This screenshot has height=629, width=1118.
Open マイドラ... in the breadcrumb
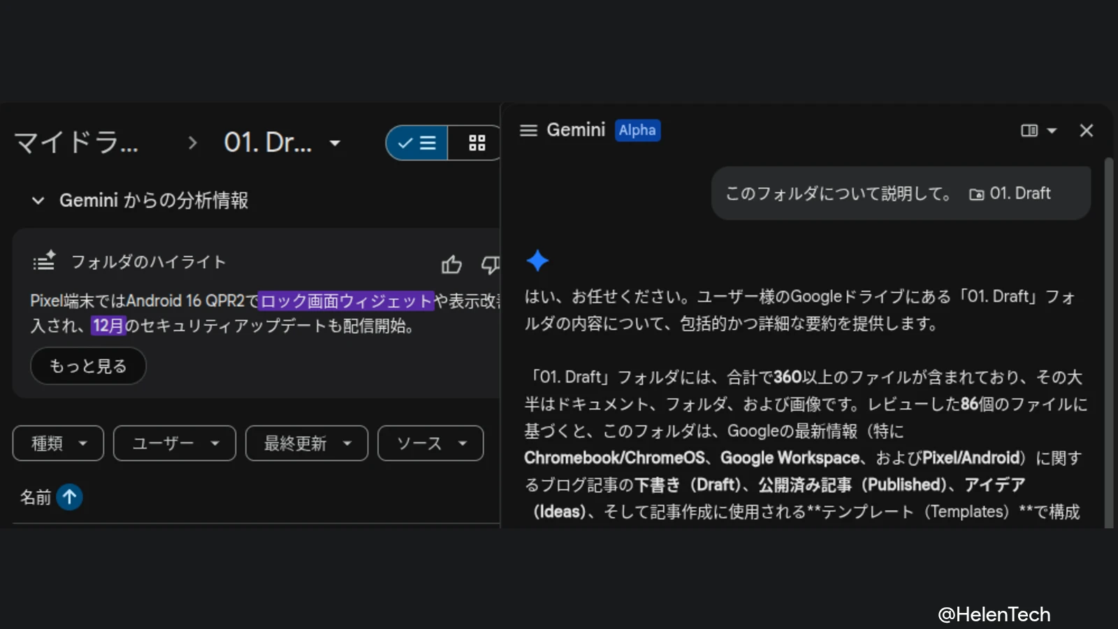click(x=77, y=143)
